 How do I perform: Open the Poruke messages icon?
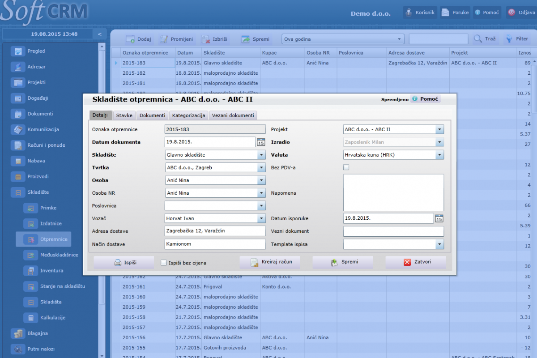coord(445,13)
